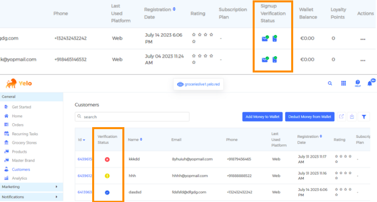Screen dimensions: 377x202
Task: Open the apps grid menu
Action: click(344, 84)
